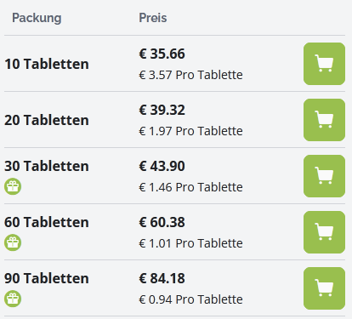Click the € 60.38 price
The height and width of the screenshot is (319, 352).
(162, 222)
